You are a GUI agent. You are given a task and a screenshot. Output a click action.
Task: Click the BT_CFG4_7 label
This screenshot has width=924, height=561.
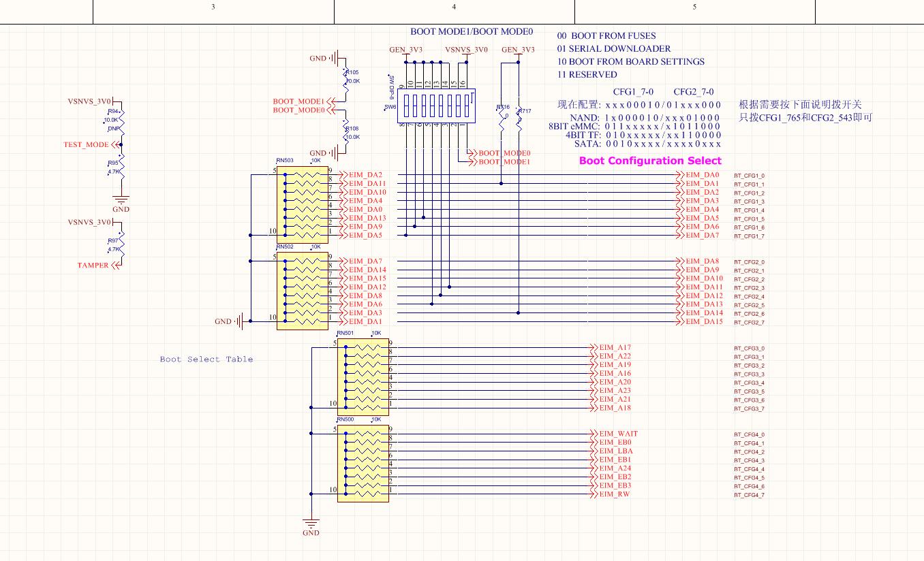[x=749, y=495]
